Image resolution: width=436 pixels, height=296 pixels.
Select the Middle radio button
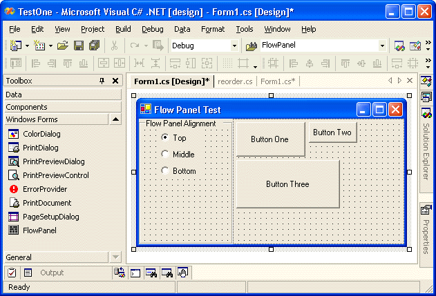click(x=165, y=155)
